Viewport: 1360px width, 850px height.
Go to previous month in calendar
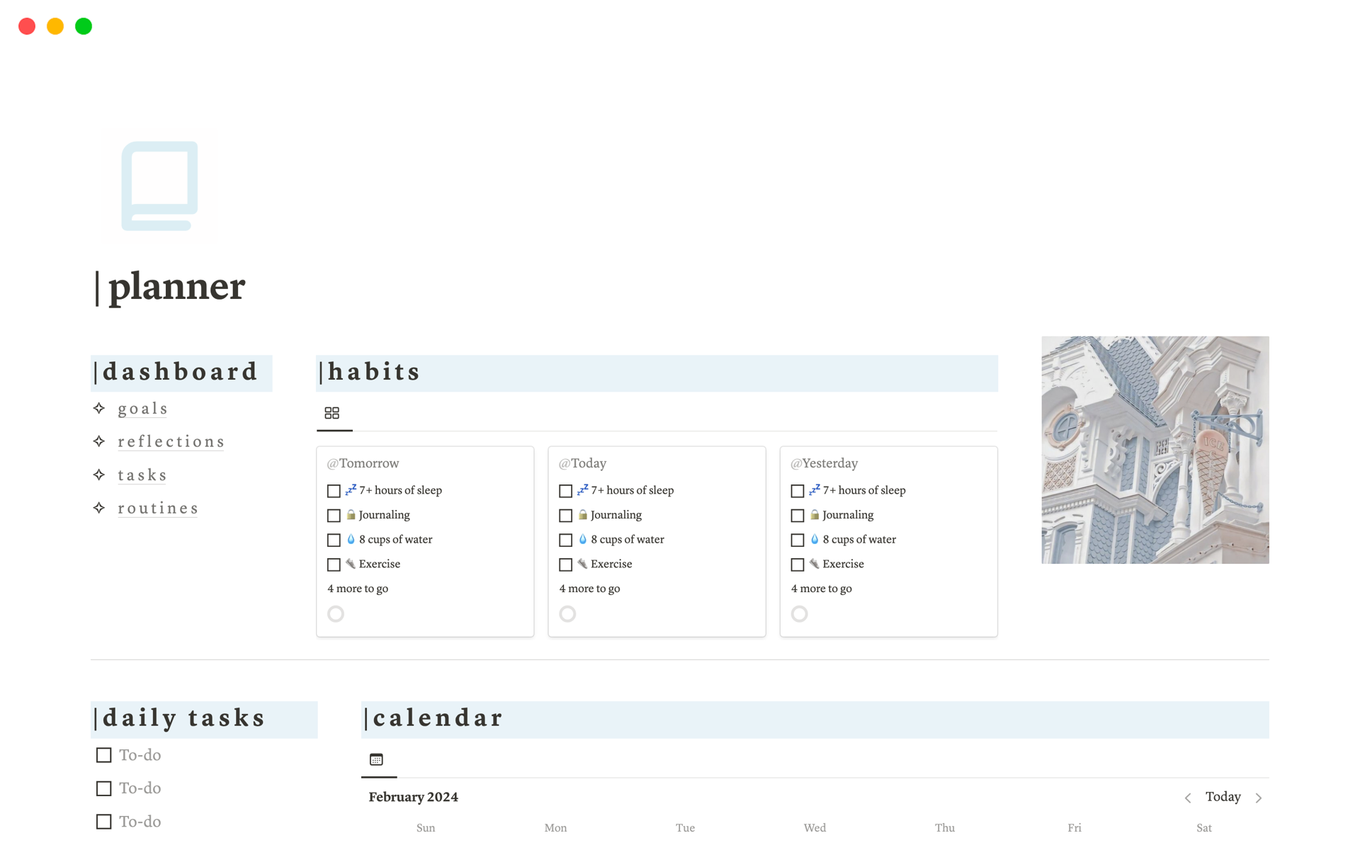1188,798
